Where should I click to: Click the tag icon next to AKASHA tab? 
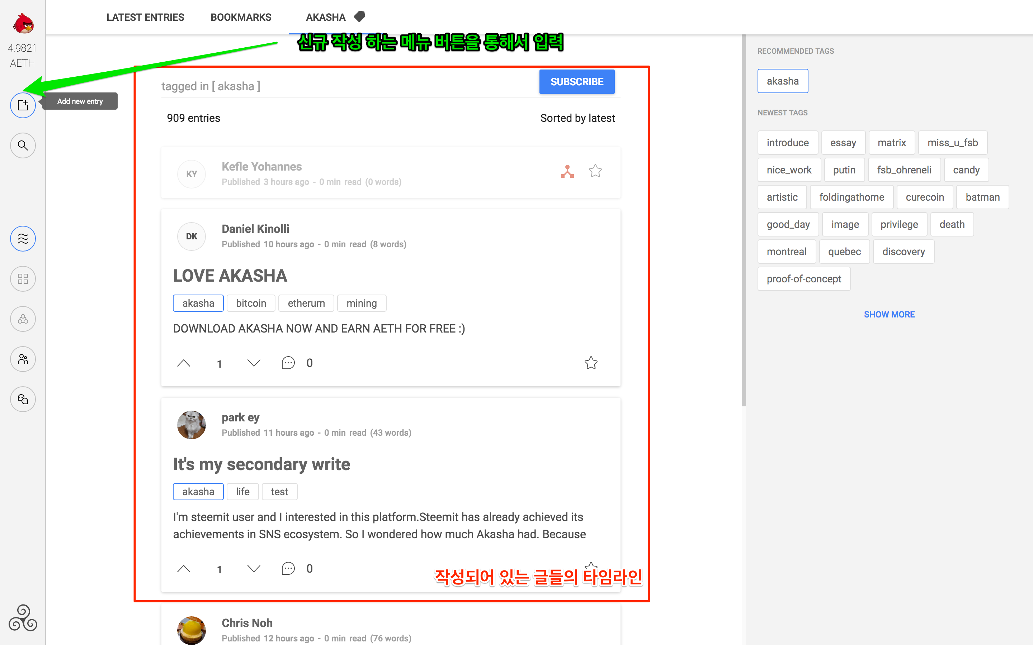(359, 16)
